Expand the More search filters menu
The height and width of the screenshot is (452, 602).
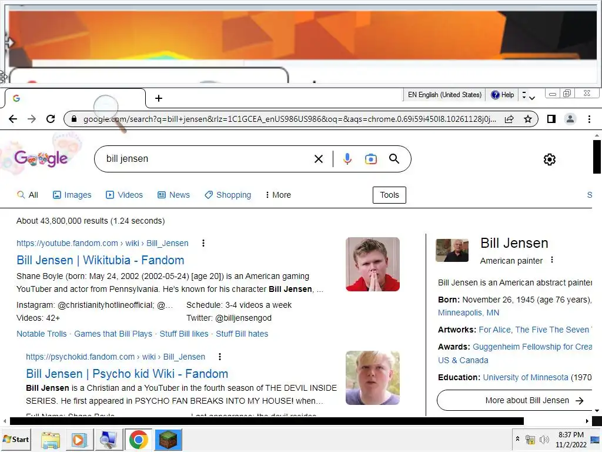[278, 195]
